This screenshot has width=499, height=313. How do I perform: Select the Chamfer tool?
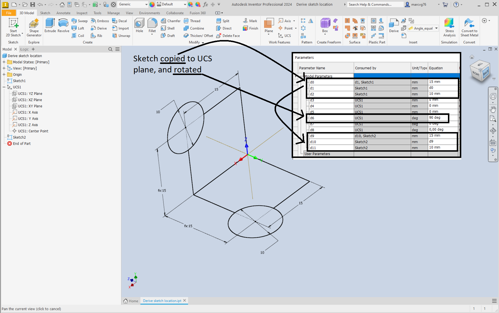(x=170, y=21)
